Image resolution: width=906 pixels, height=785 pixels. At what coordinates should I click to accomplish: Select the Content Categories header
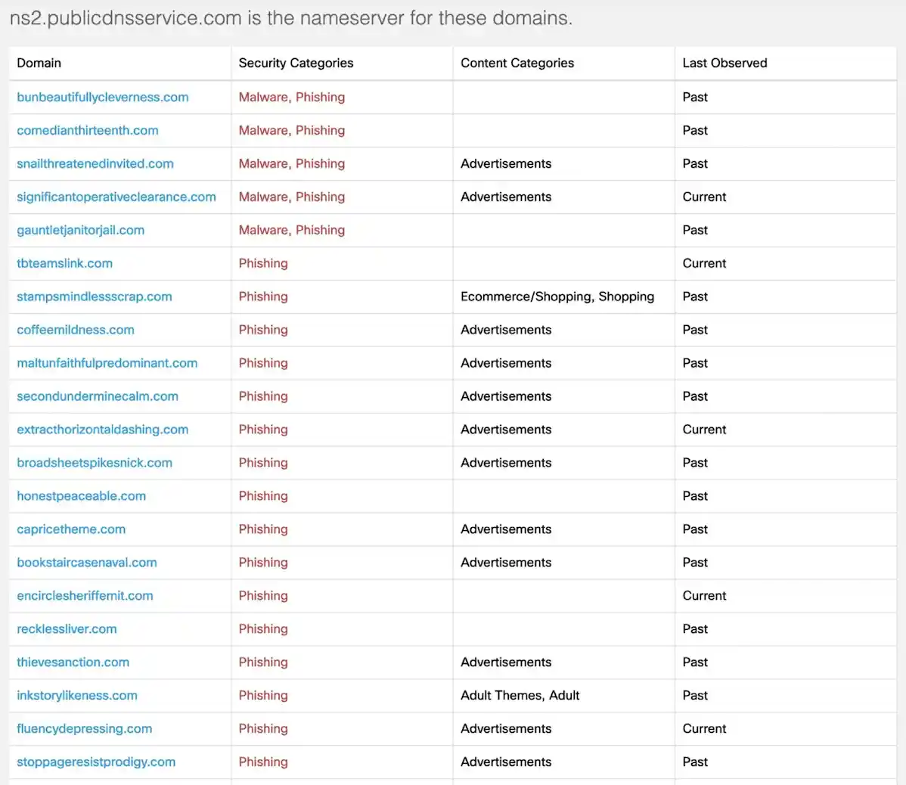pyautogui.click(x=517, y=63)
